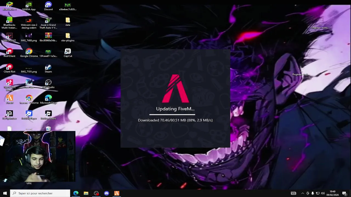Select the OBS Studio desktop shortcut
The image size is (351, 197).
point(48,84)
